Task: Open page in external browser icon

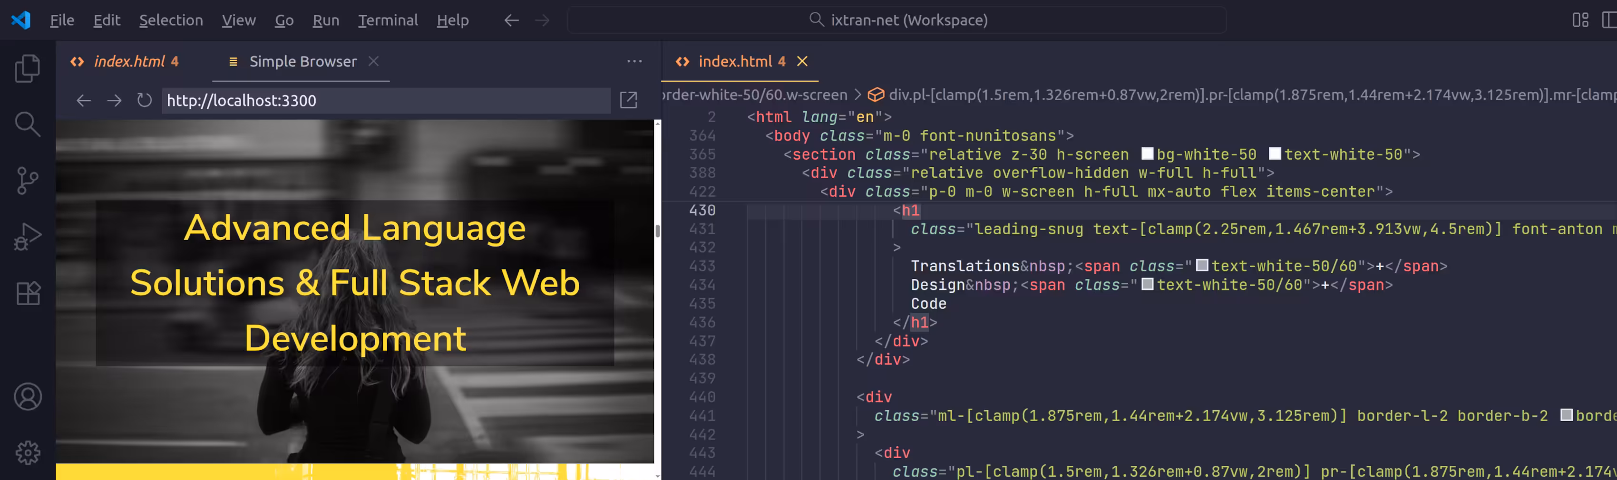Action: 628,100
